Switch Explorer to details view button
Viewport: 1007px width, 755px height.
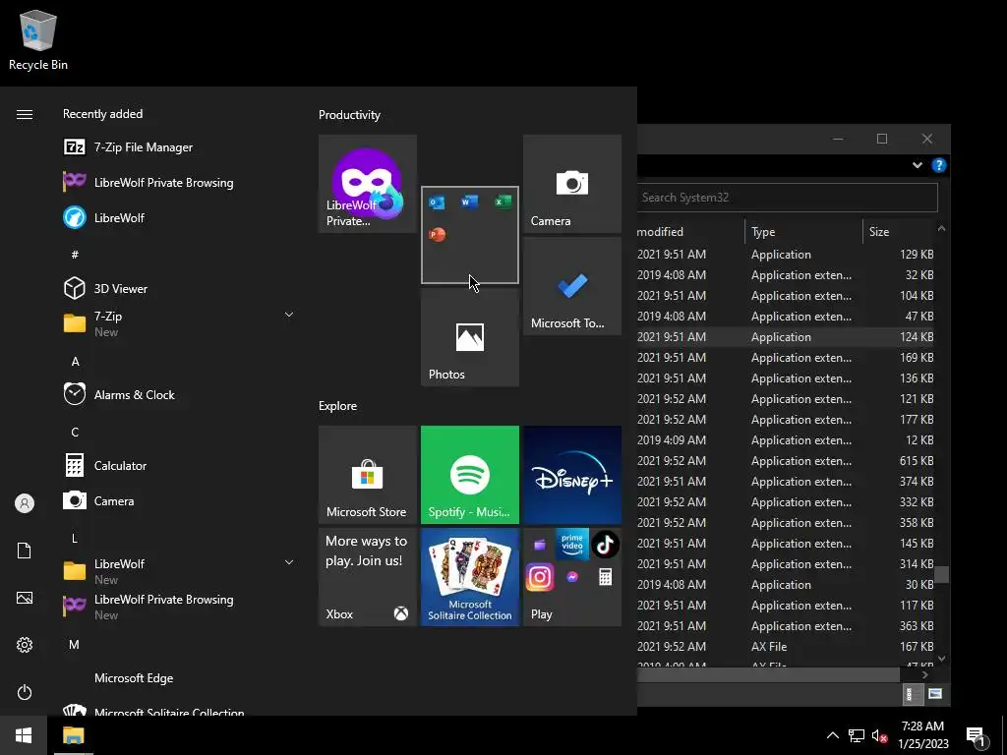coord(912,693)
